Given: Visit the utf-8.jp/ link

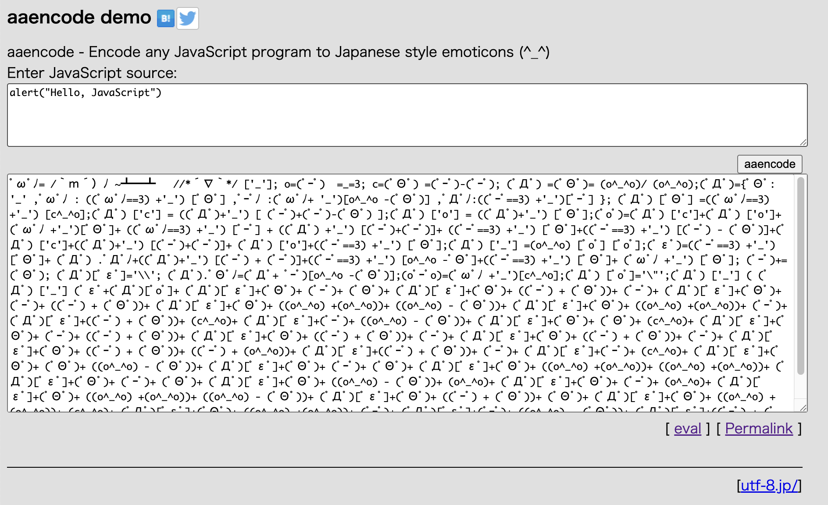Looking at the screenshot, I should 769,485.
